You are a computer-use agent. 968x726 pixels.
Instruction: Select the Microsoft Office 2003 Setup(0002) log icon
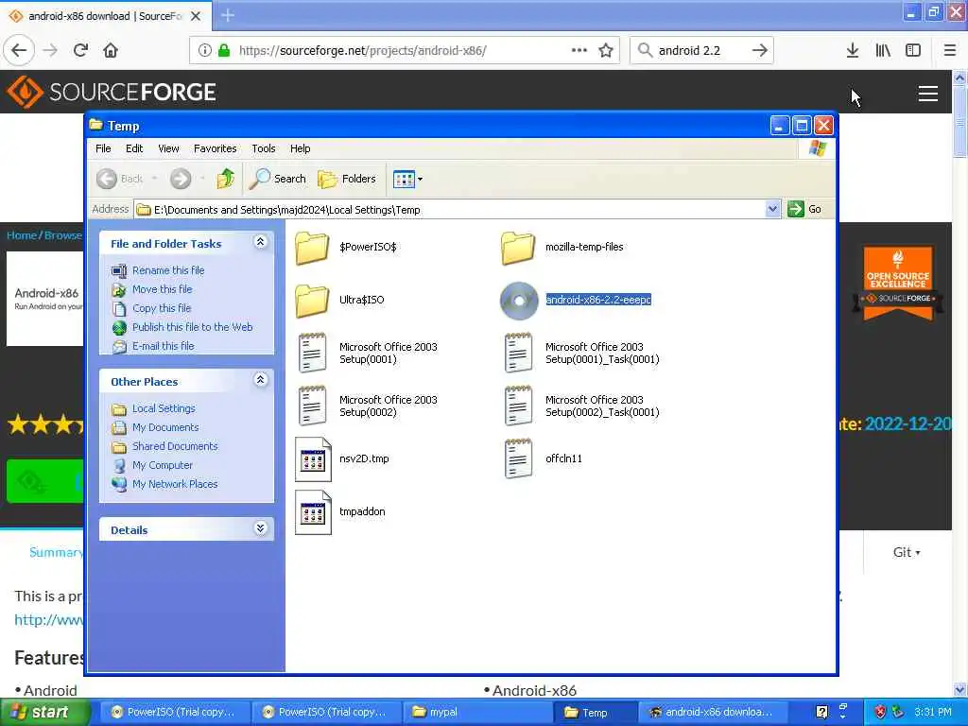pos(312,406)
